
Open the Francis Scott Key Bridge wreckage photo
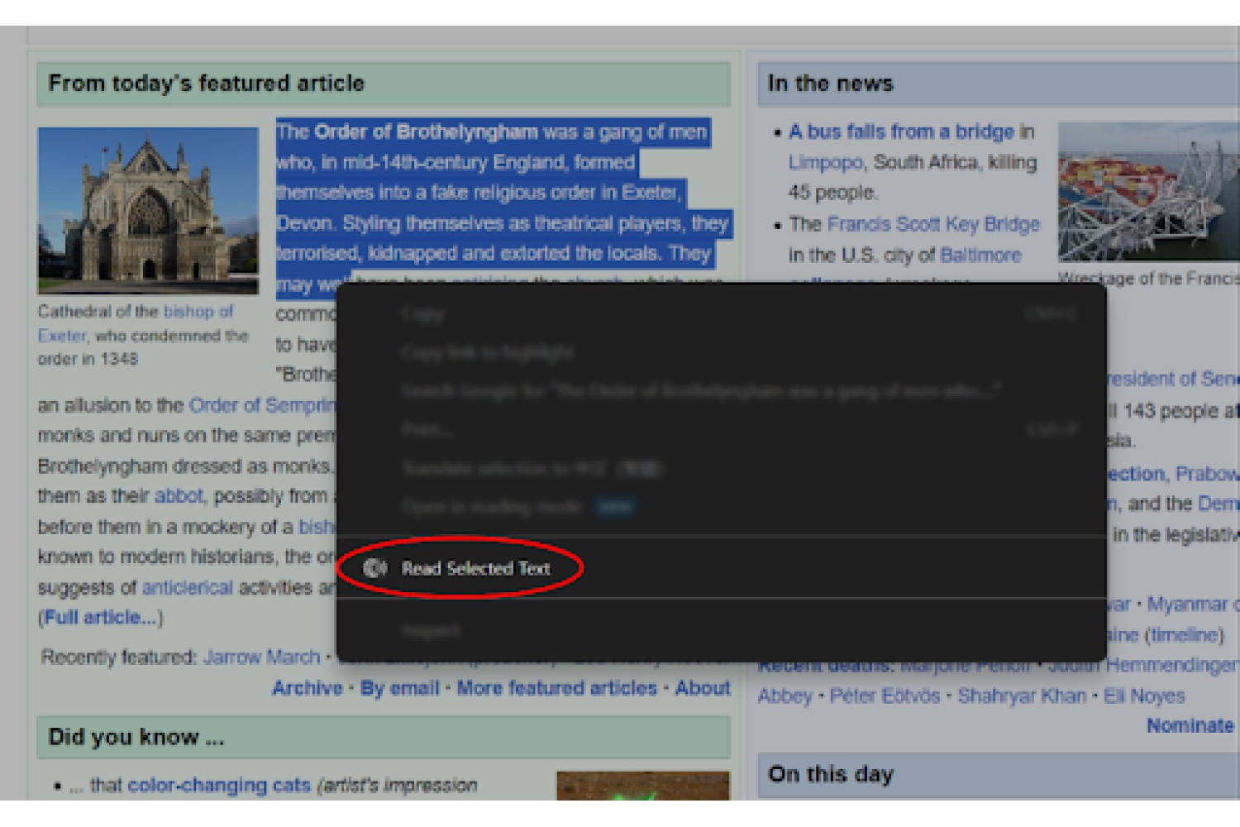(x=1149, y=192)
